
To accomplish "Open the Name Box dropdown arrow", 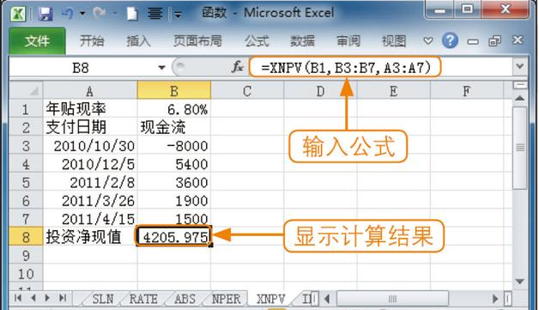I will tap(161, 68).
